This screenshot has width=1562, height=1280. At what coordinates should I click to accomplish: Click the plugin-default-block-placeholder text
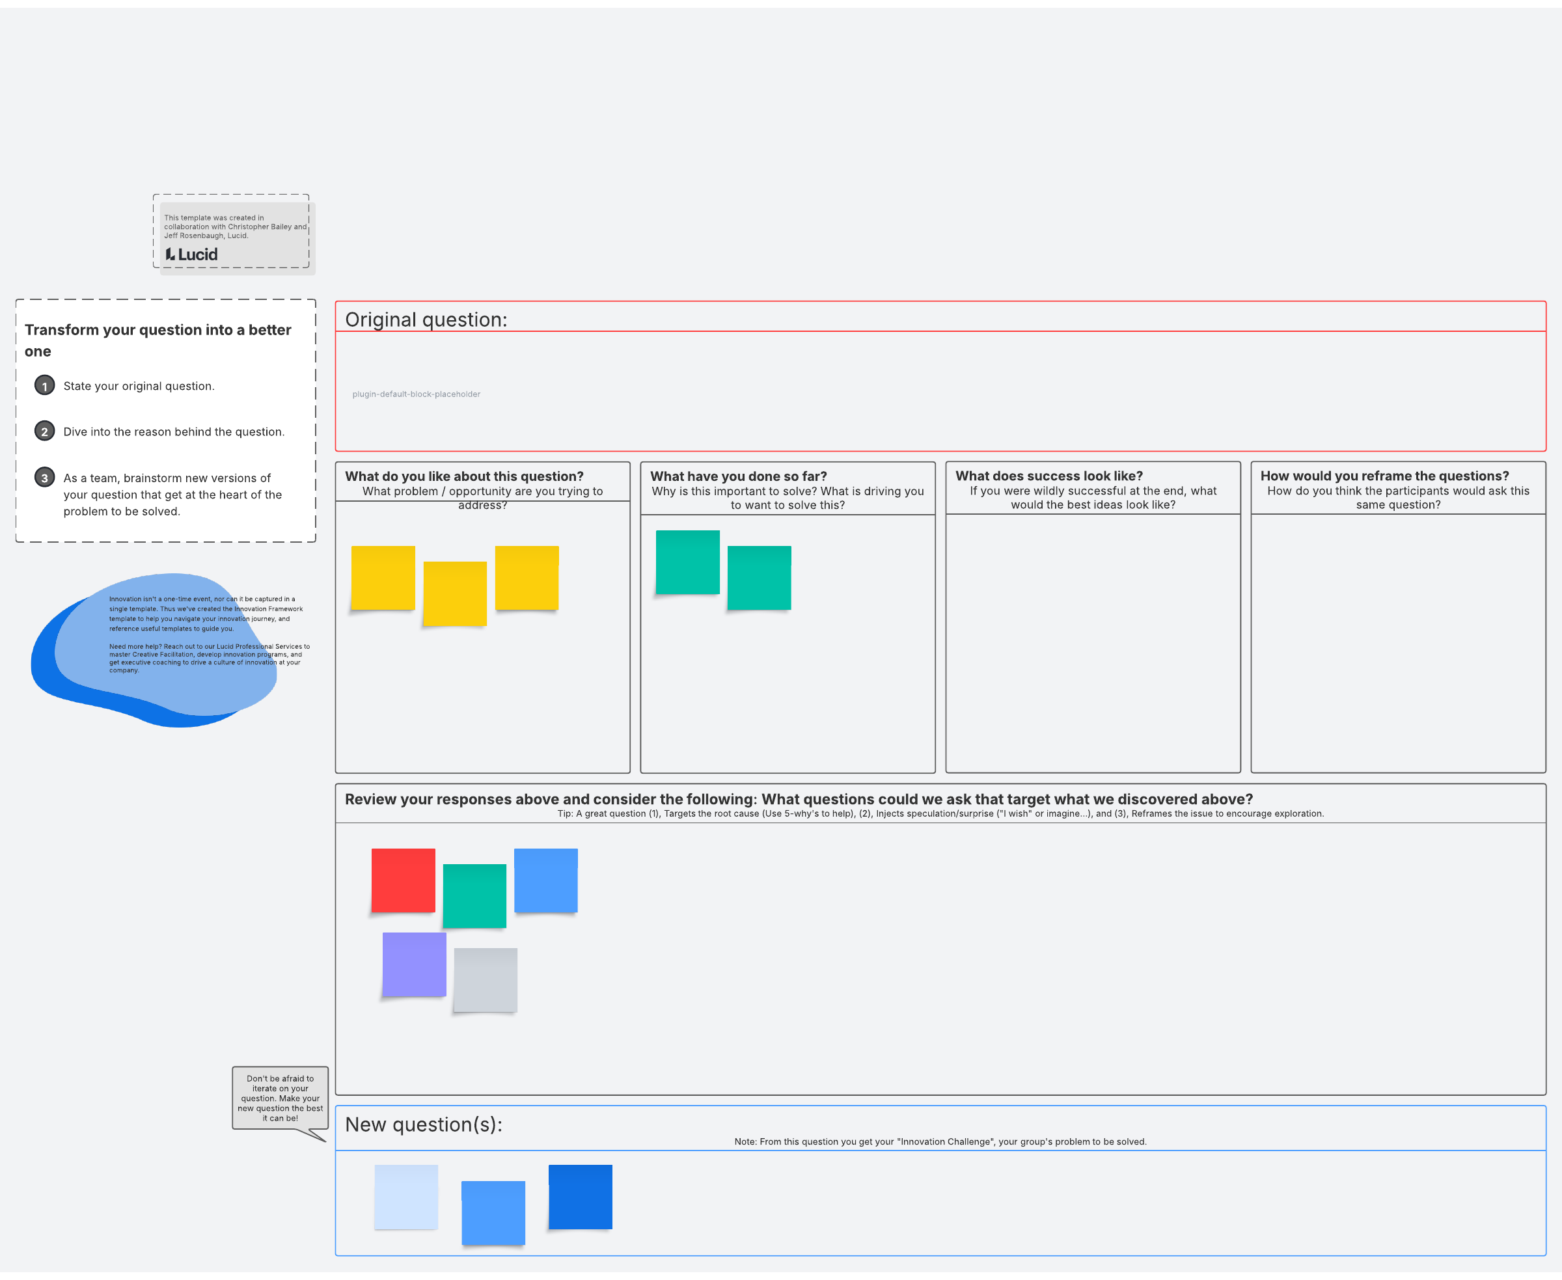pos(416,394)
